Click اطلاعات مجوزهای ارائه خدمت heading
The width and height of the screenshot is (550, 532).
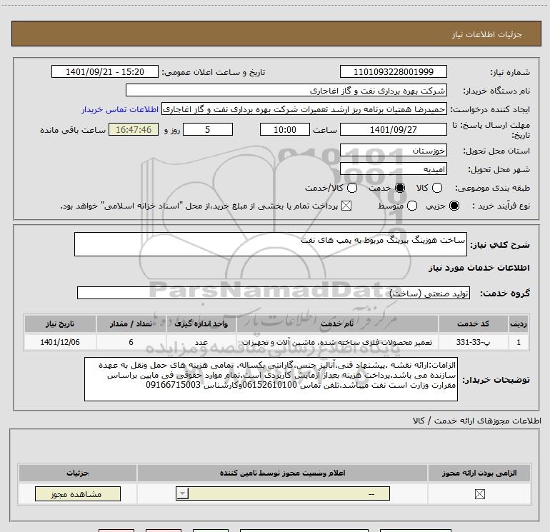click(476, 421)
